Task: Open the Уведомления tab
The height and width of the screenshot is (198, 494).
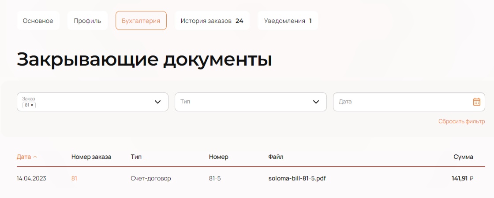Action: click(x=288, y=21)
